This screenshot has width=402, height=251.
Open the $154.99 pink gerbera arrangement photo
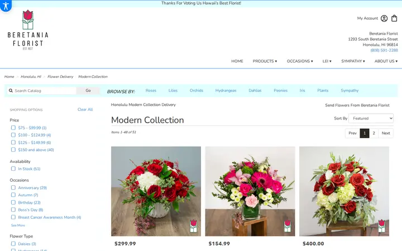[x=250, y=191]
